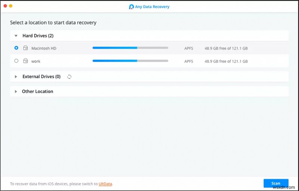Click the yellow minimize window button
299x191 pixels.
(11, 6)
